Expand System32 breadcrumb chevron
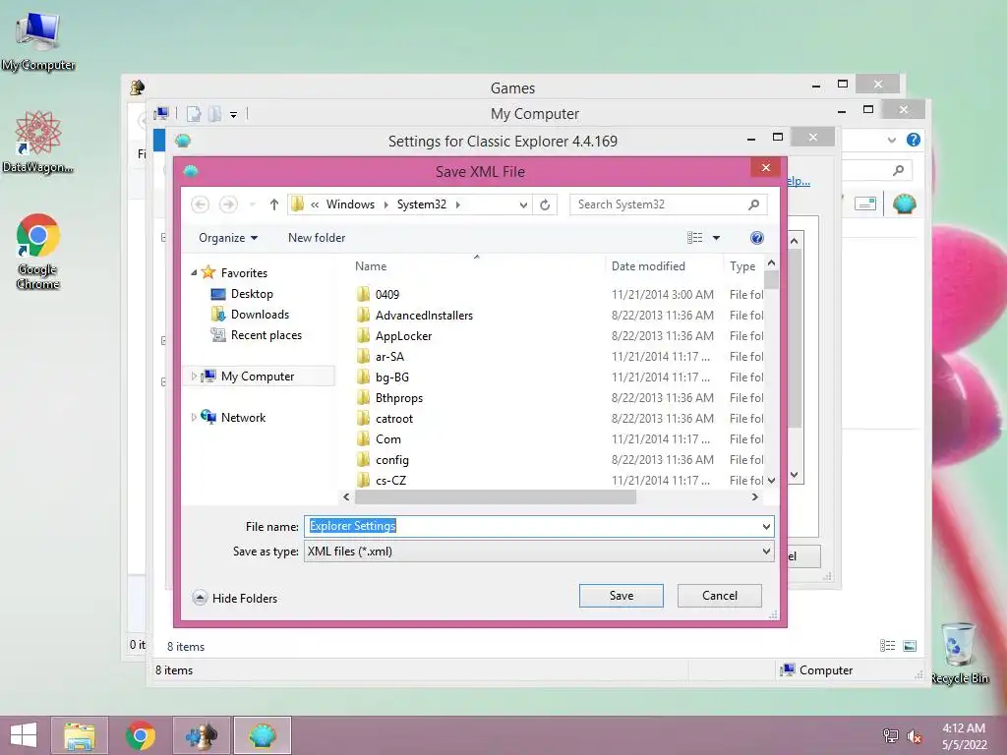 tap(458, 204)
